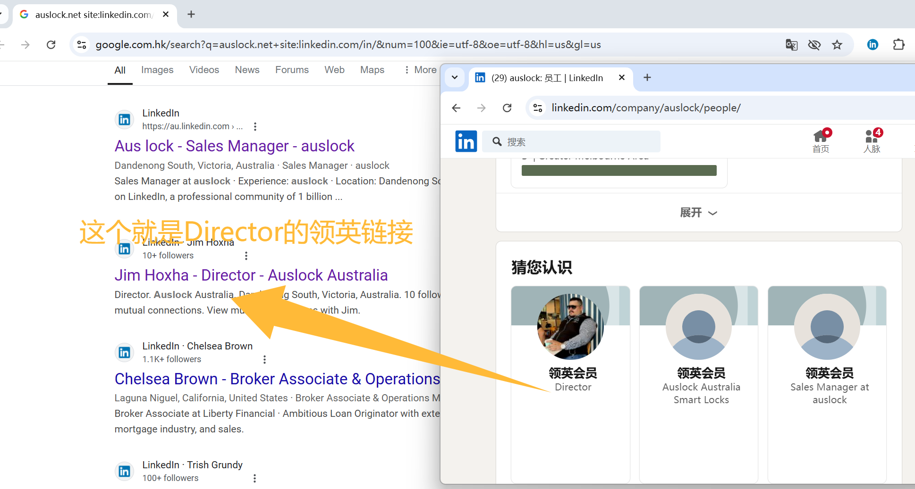Click 领英会员 name on Sales Manager card

point(830,373)
